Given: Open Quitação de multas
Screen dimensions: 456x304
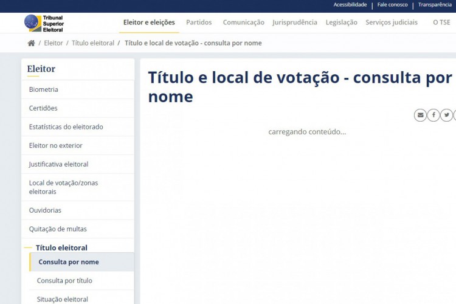Looking at the screenshot, I should pos(78,229).
